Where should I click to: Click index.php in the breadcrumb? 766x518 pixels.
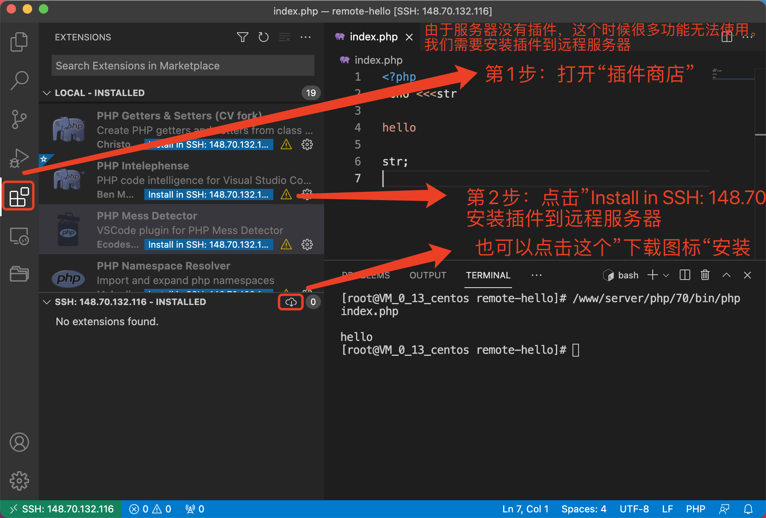click(x=378, y=60)
